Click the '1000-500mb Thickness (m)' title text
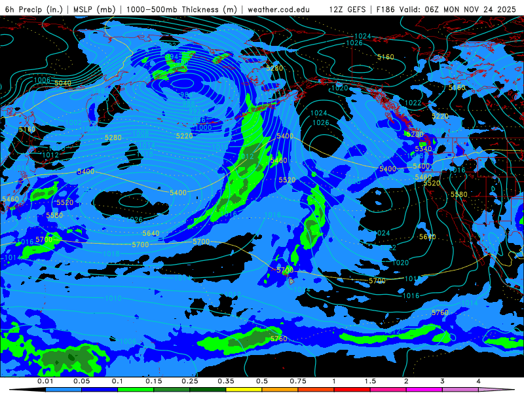The height and width of the screenshot is (393, 524). [181, 9]
